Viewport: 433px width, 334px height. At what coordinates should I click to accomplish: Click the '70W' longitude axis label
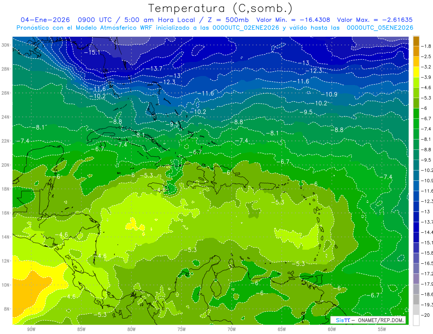coord(232,329)
